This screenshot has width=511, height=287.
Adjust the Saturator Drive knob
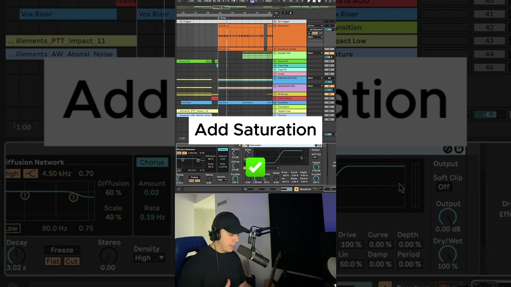248,155
